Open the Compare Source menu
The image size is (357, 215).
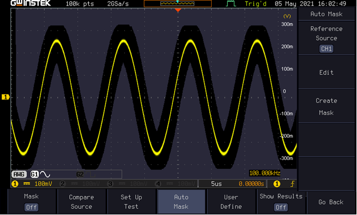(x=81, y=202)
